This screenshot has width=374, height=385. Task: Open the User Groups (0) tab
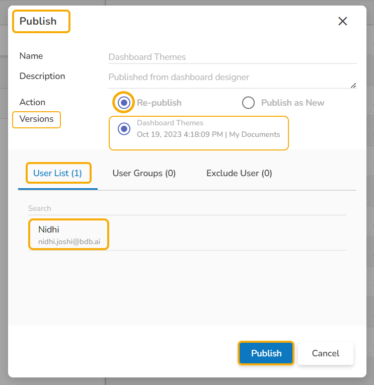tap(144, 173)
